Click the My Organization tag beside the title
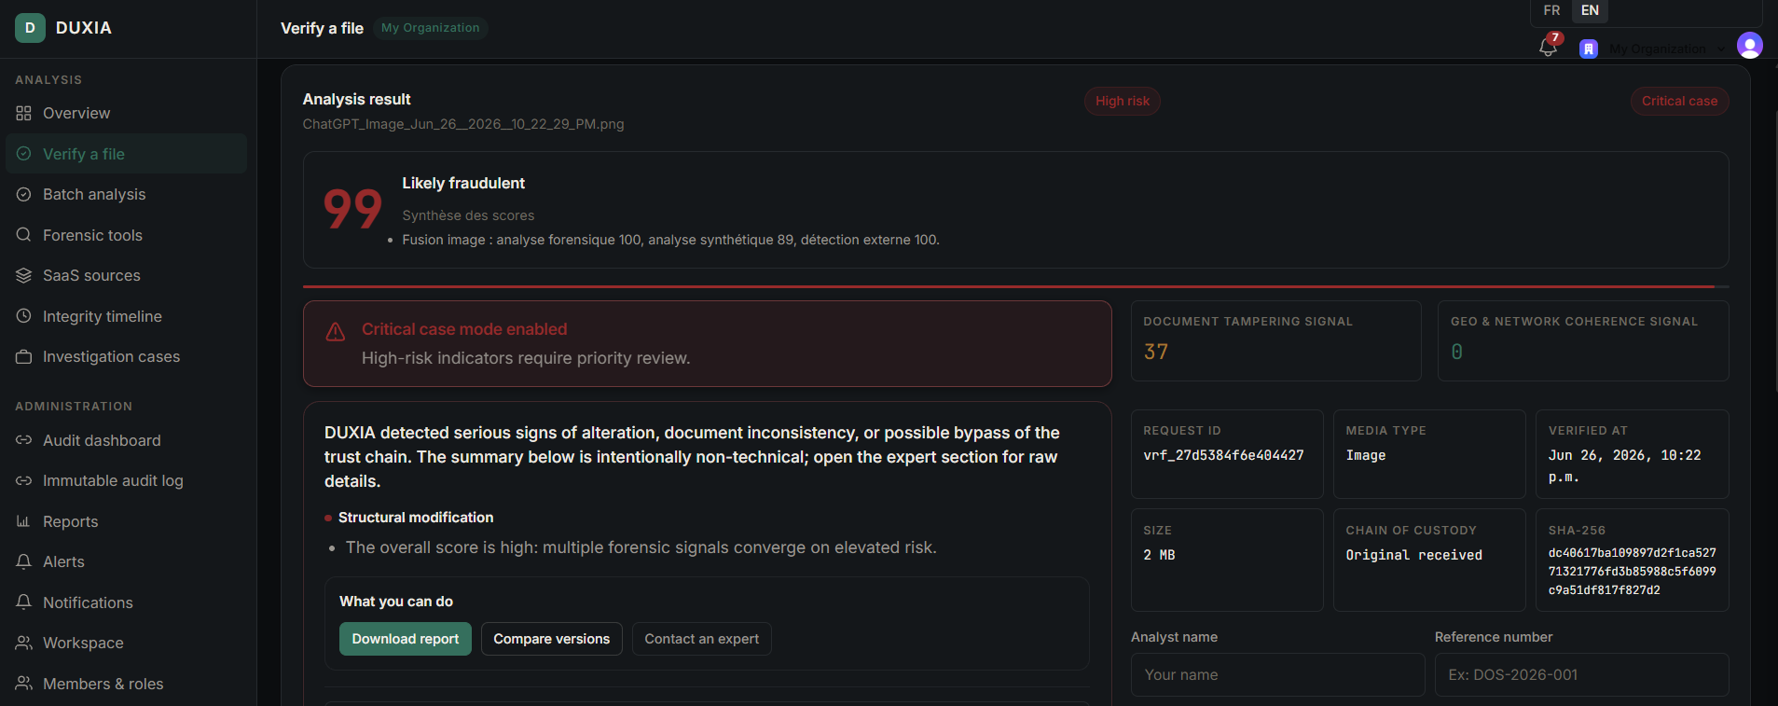This screenshot has width=1778, height=706. click(431, 28)
